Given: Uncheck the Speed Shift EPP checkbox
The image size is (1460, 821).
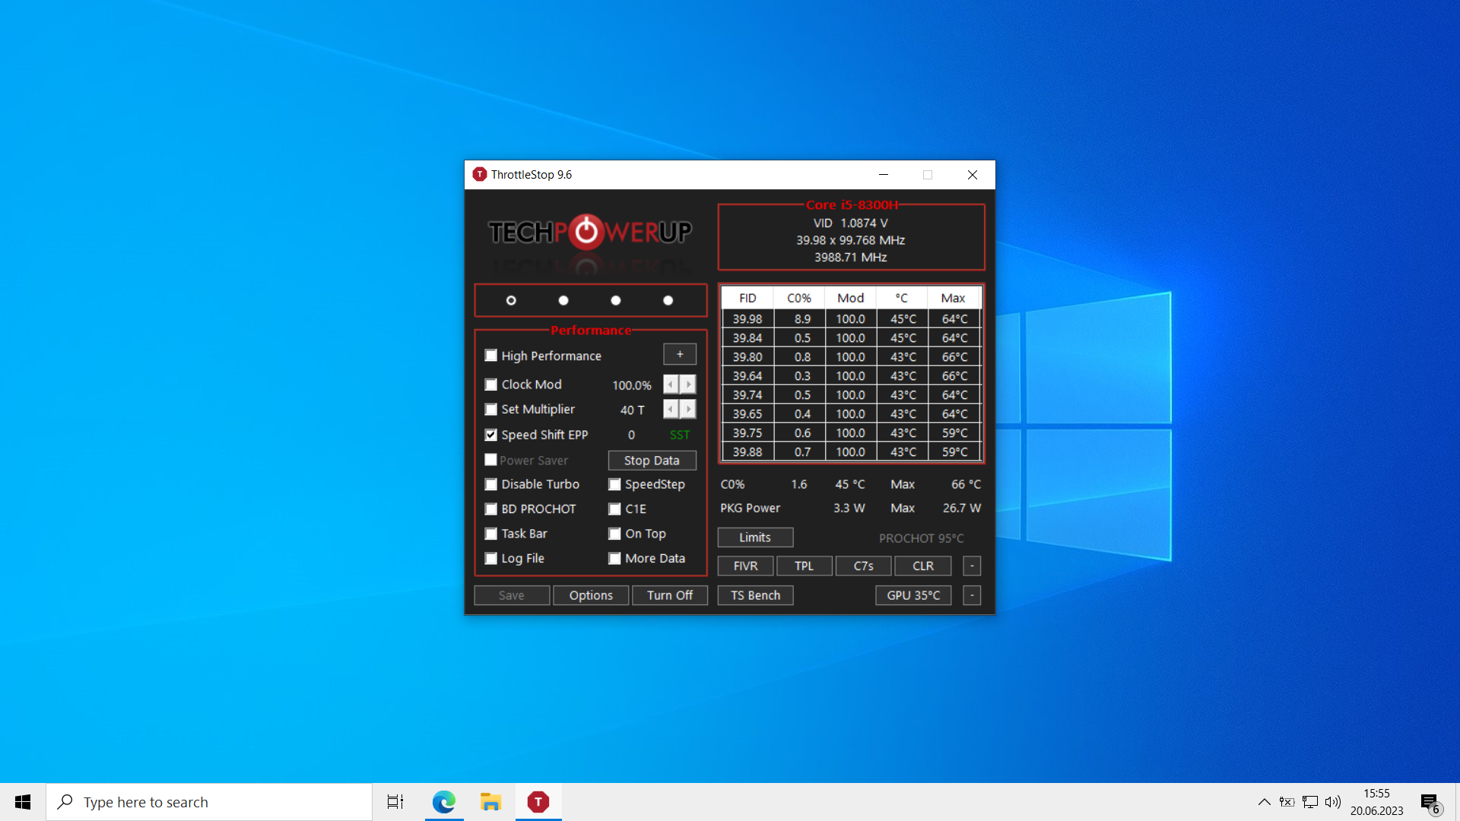Looking at the screenshot, I should click(491, 435).
